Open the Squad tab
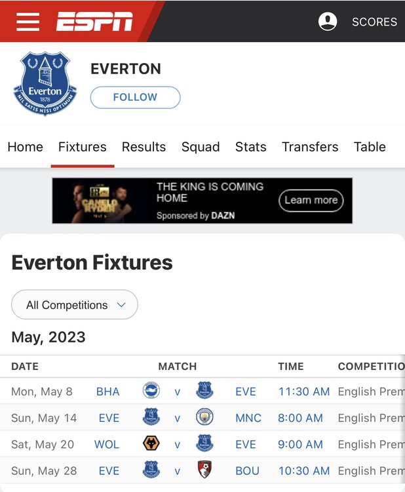 coord(201,147)
